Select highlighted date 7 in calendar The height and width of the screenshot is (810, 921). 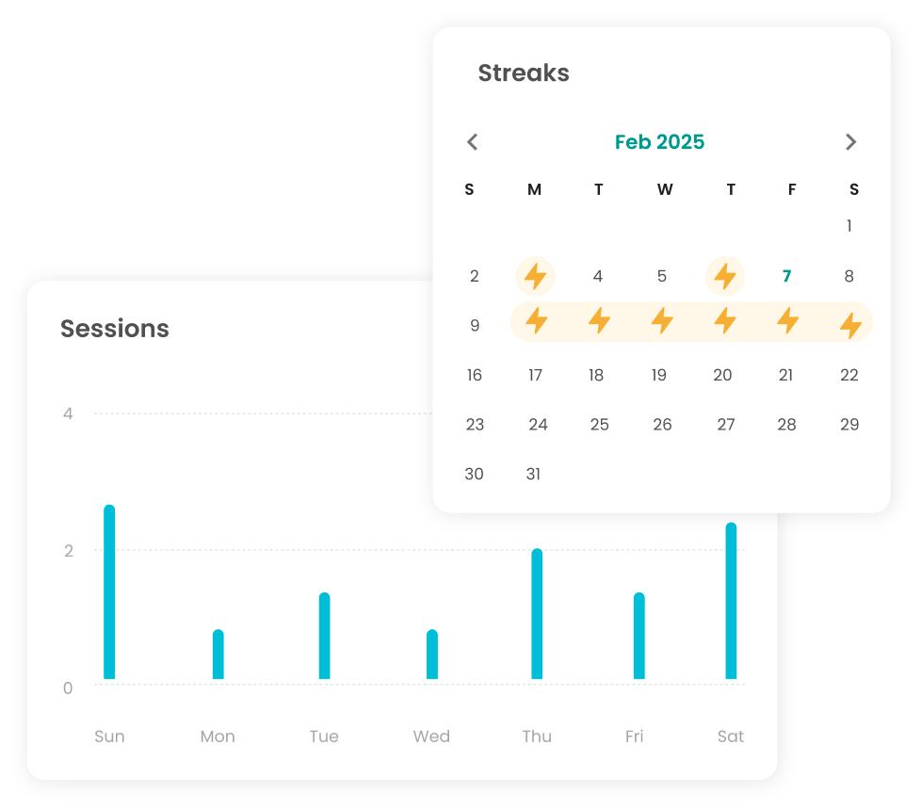787,277
